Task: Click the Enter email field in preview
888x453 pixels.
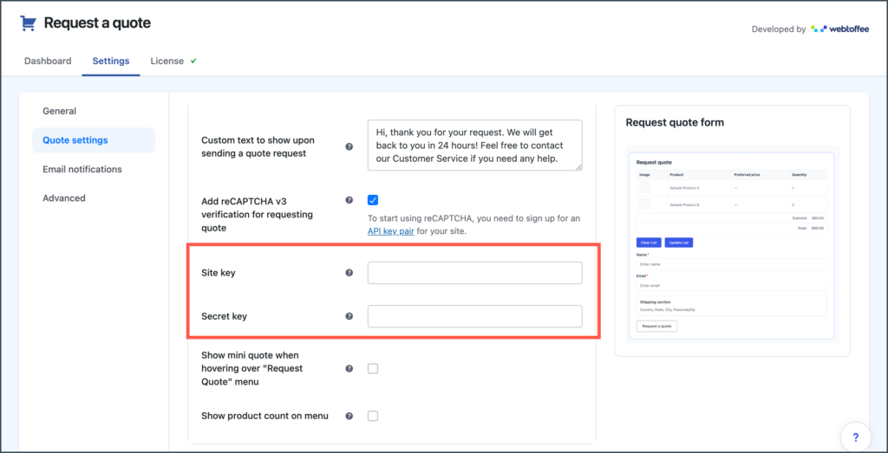Action: [732, 286]
